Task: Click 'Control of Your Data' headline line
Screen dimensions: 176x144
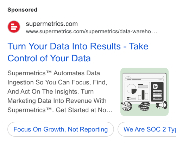Action: pyautogui.click(x=49, y=58)
